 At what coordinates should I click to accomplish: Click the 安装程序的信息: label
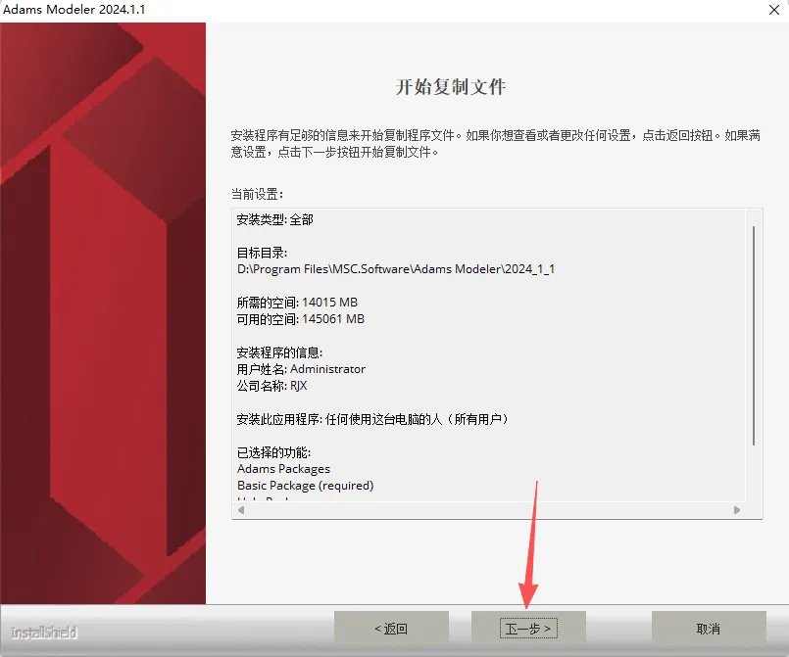coord(279,352)
